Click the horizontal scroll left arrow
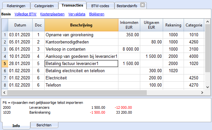Image resolution: width=212 pixels, height=130 pixels. pos(4,93)
